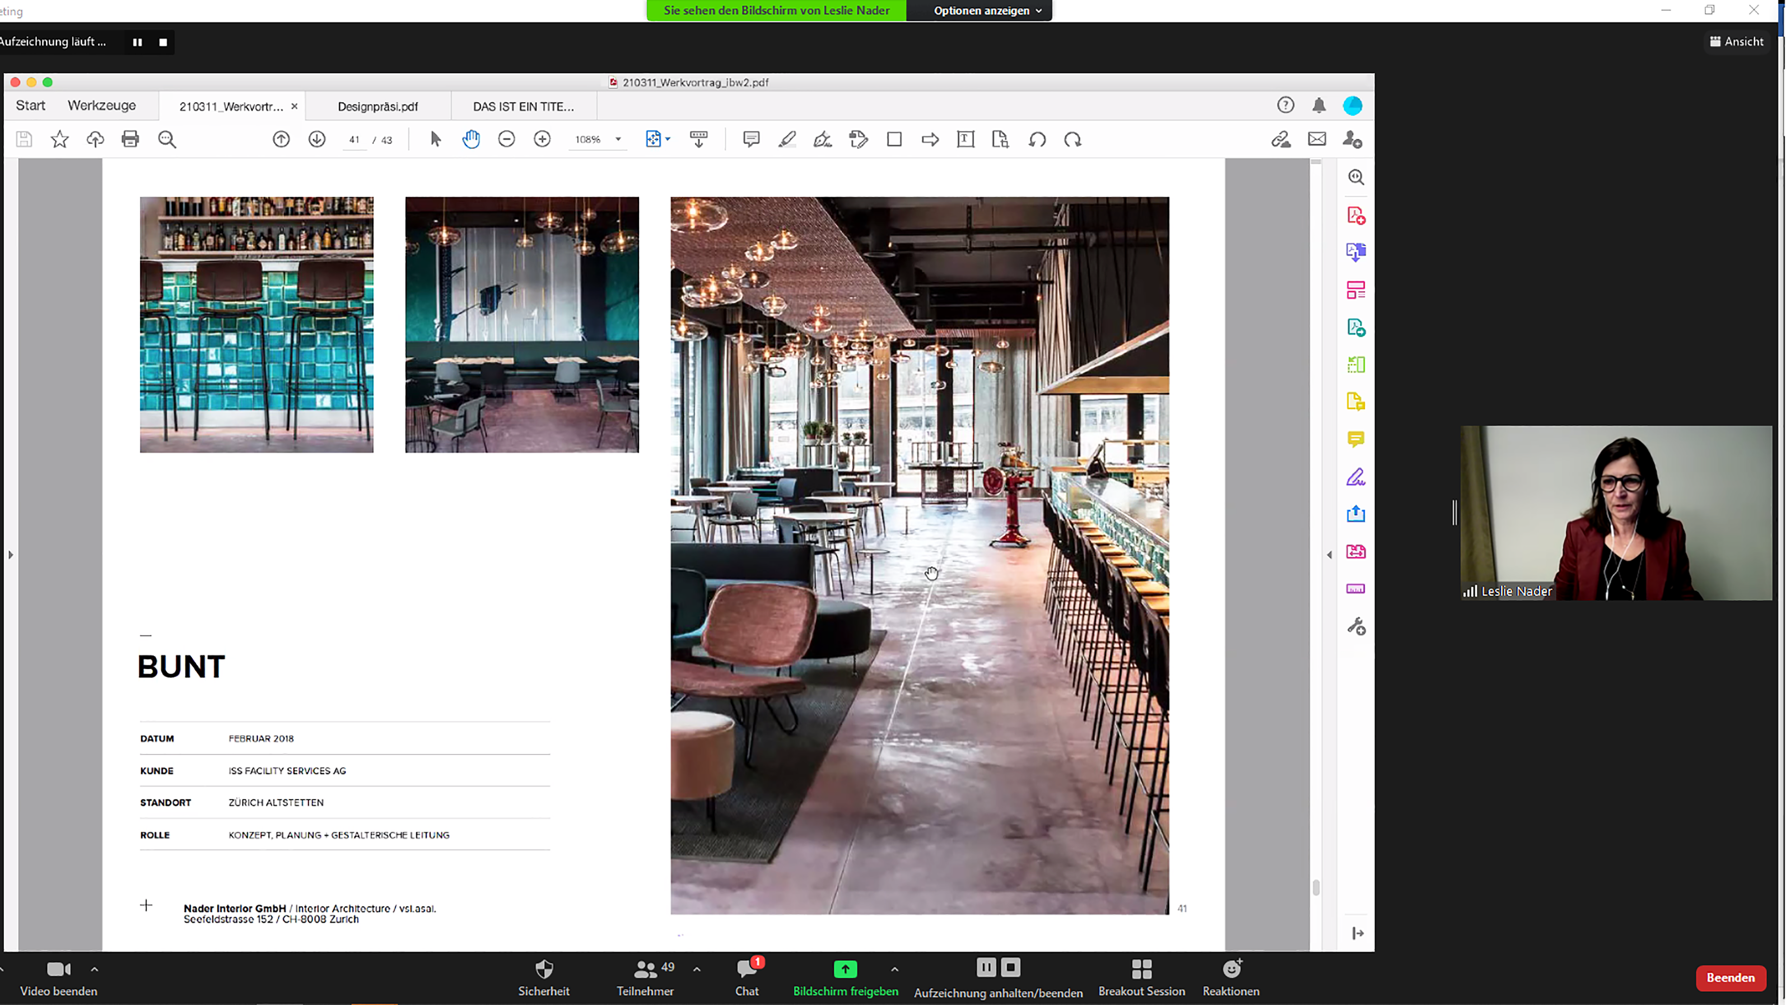
Task: Click the zoom out minus icon
Action: click(507, 139)
